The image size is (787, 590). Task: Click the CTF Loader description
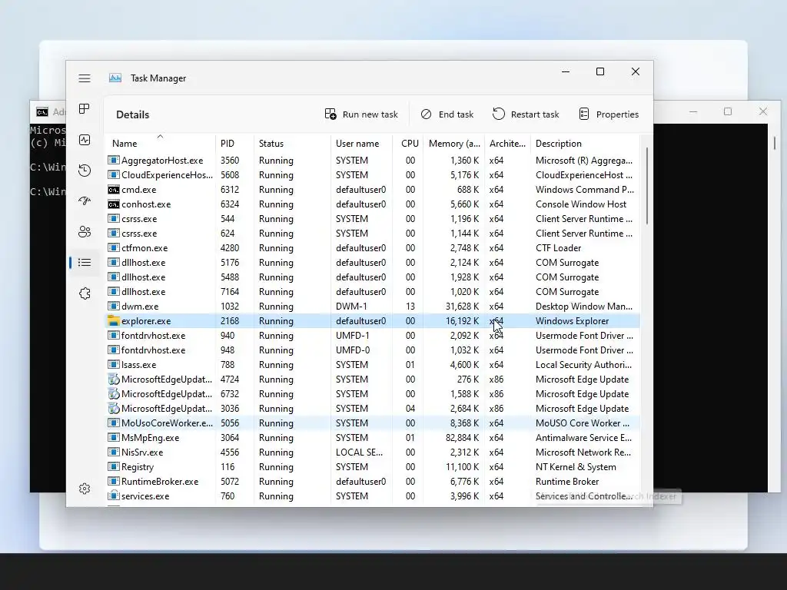tap(558, 248)
